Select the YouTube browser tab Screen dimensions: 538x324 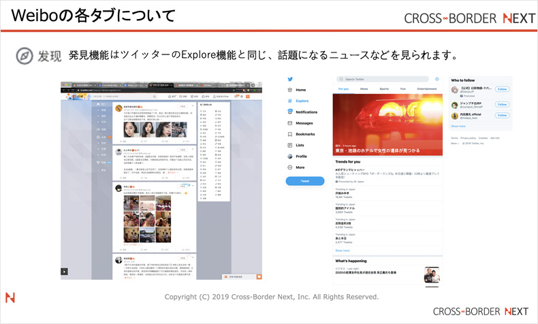point(211,85)
